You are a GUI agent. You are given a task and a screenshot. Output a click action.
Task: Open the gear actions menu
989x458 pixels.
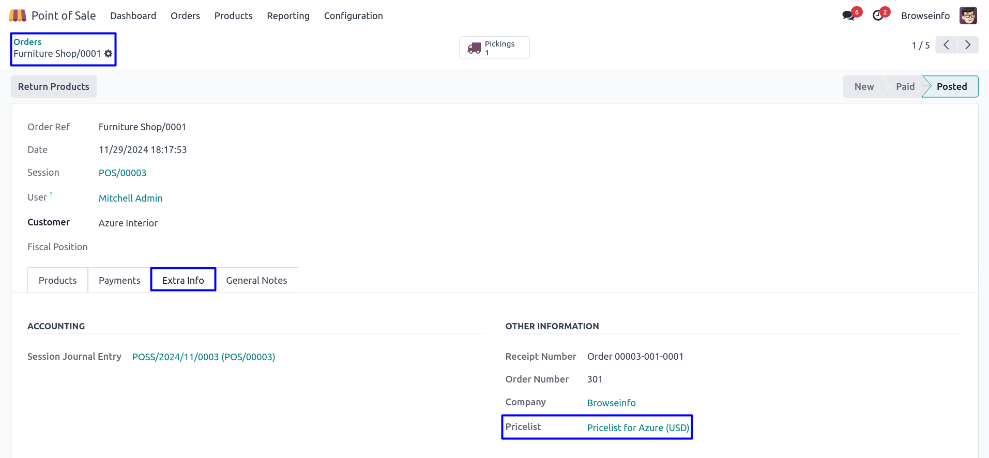click(x=108, y=54)
